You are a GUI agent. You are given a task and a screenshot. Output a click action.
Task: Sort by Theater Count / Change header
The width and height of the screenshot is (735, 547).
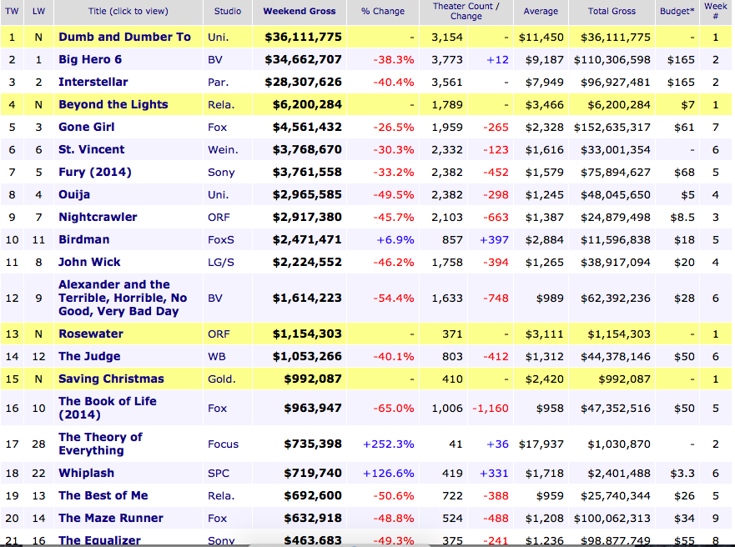click(466, 11)
